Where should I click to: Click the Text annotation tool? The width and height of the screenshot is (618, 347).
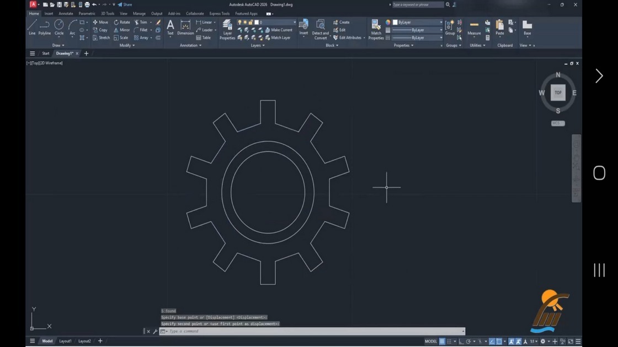click(x=171, y=28)
